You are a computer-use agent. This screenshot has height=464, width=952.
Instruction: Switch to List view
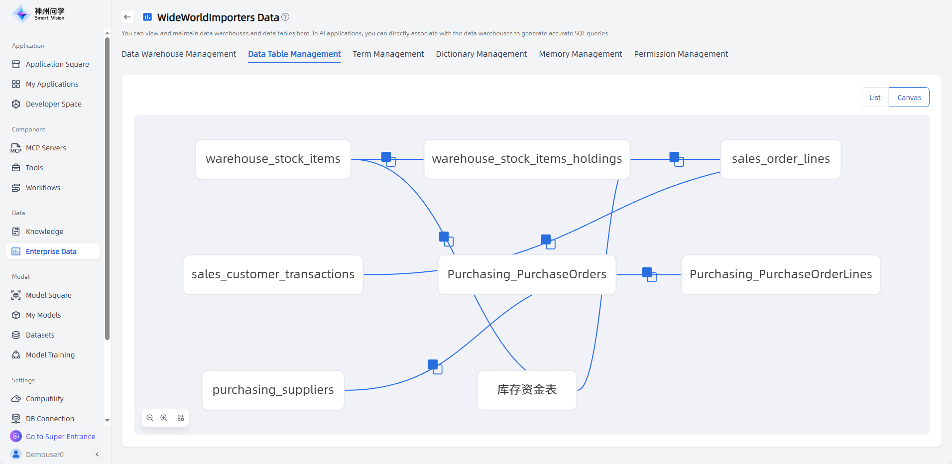[874, 98]
